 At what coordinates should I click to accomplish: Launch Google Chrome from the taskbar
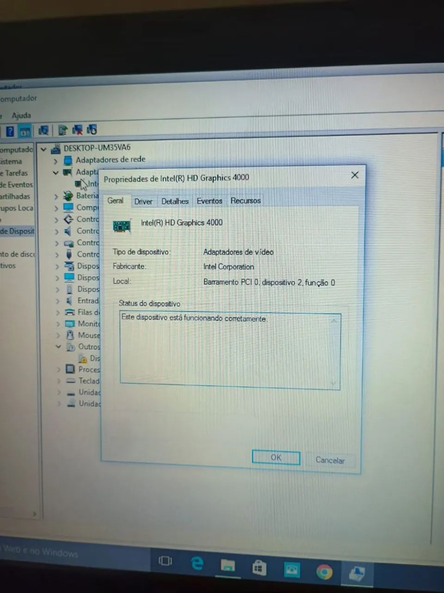tap(324, 573)
